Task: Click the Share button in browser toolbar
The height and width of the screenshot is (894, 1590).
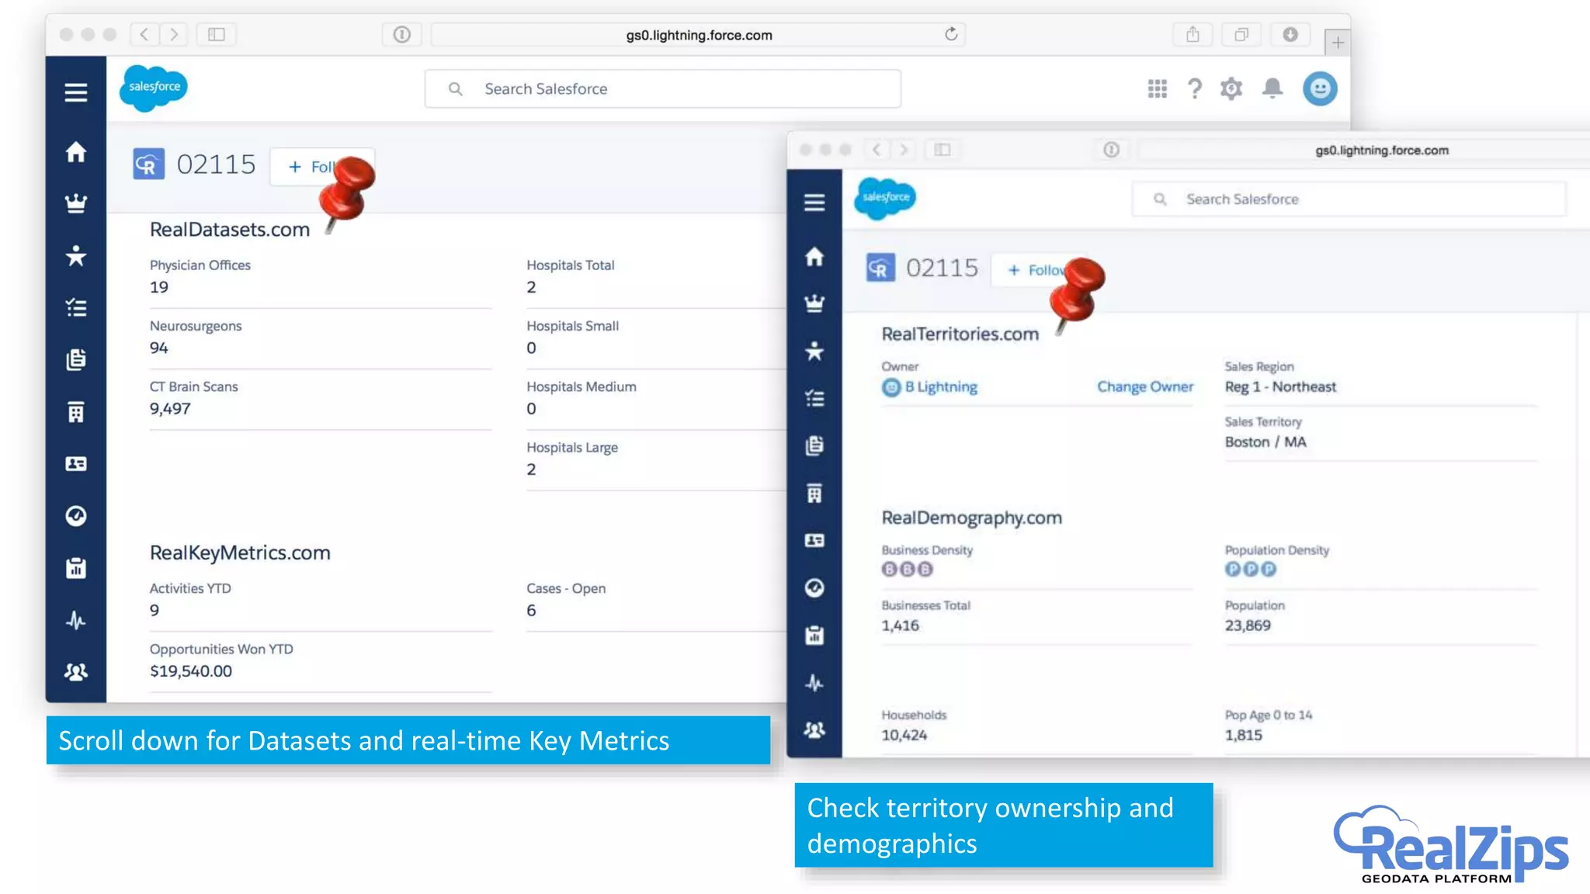Action: (1192, 34)
